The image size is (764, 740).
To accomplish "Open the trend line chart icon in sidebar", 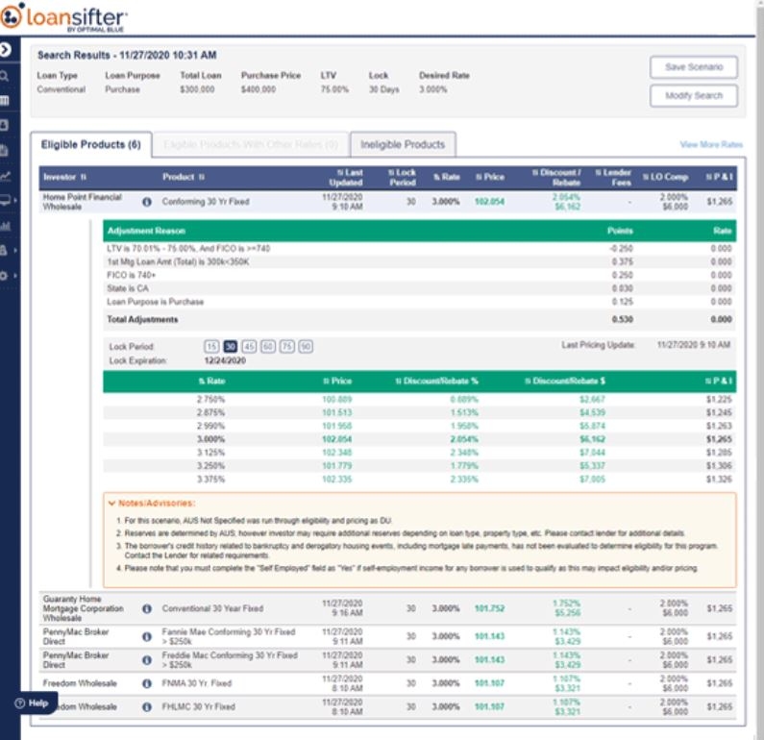I will tap(5, 176).
